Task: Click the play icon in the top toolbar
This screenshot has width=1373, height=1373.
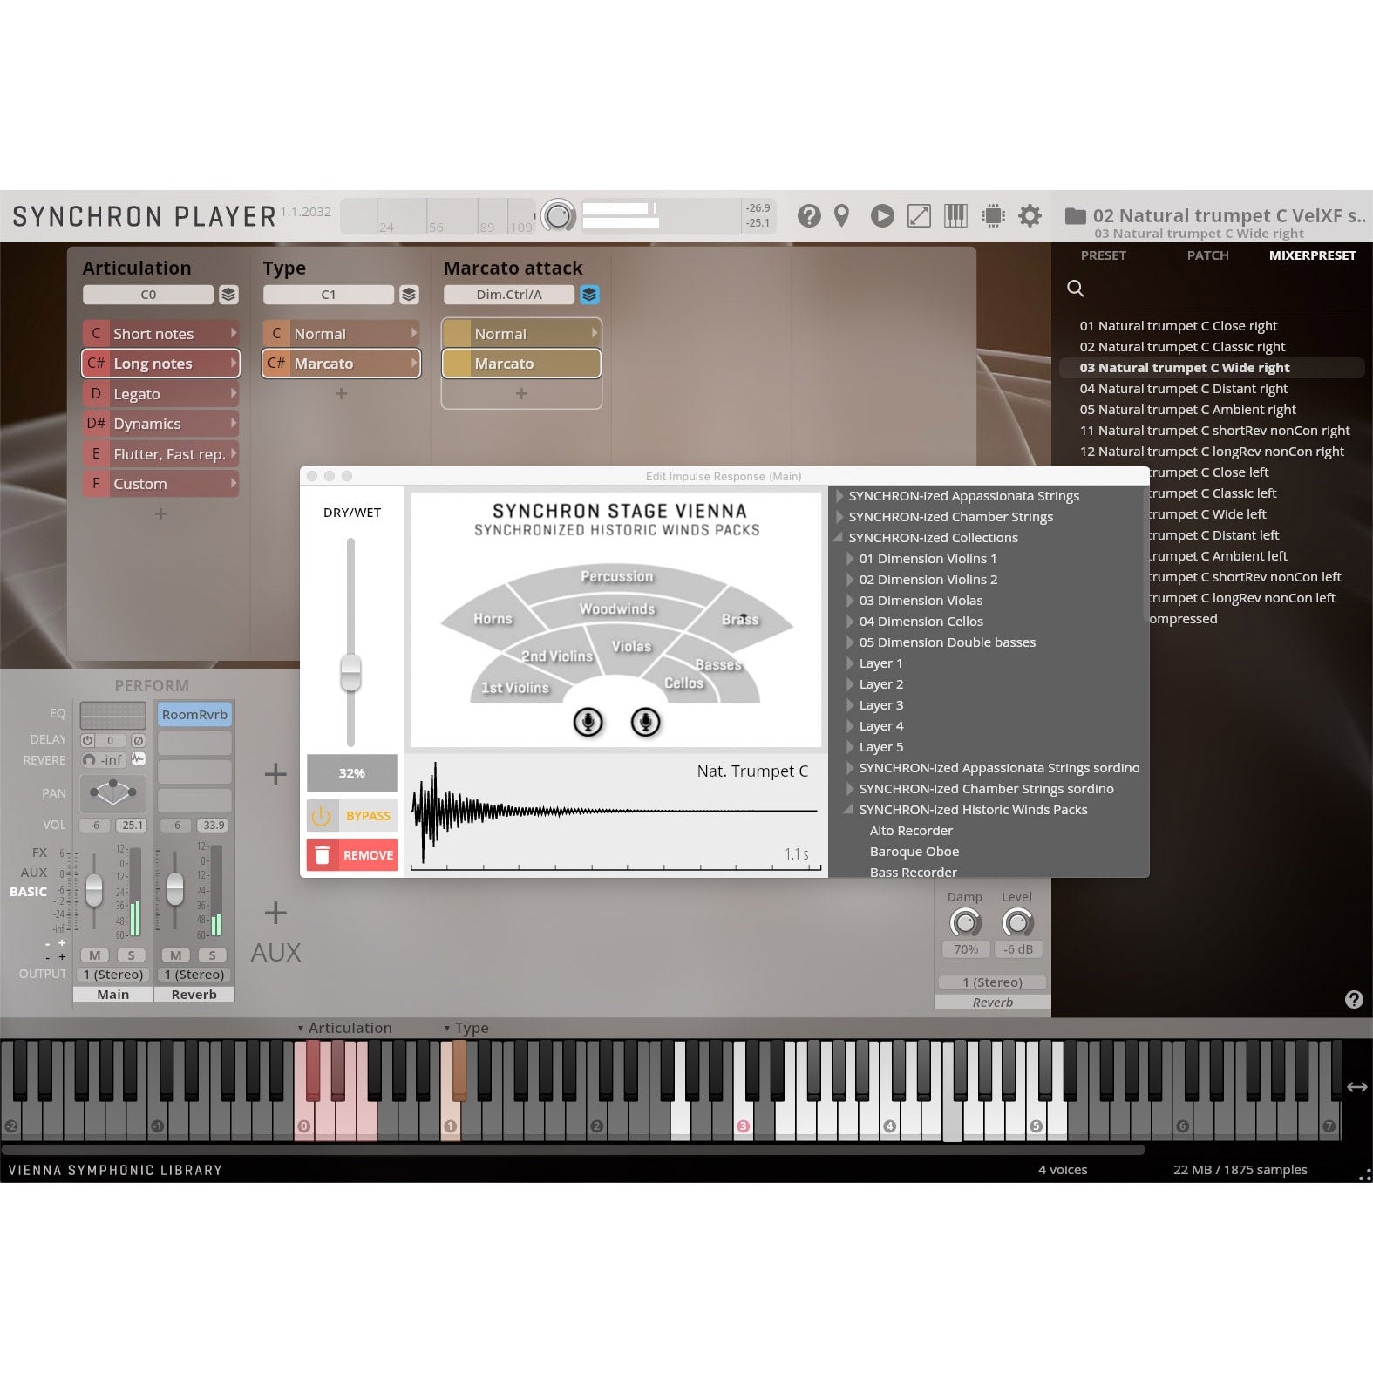Action: click(882, 215)
